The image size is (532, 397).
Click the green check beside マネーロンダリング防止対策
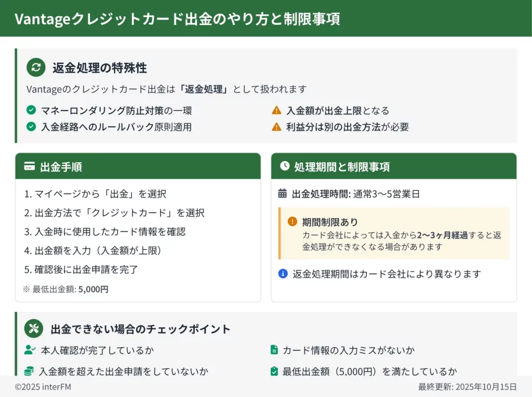pyautogui.click(x=31, y=110)
